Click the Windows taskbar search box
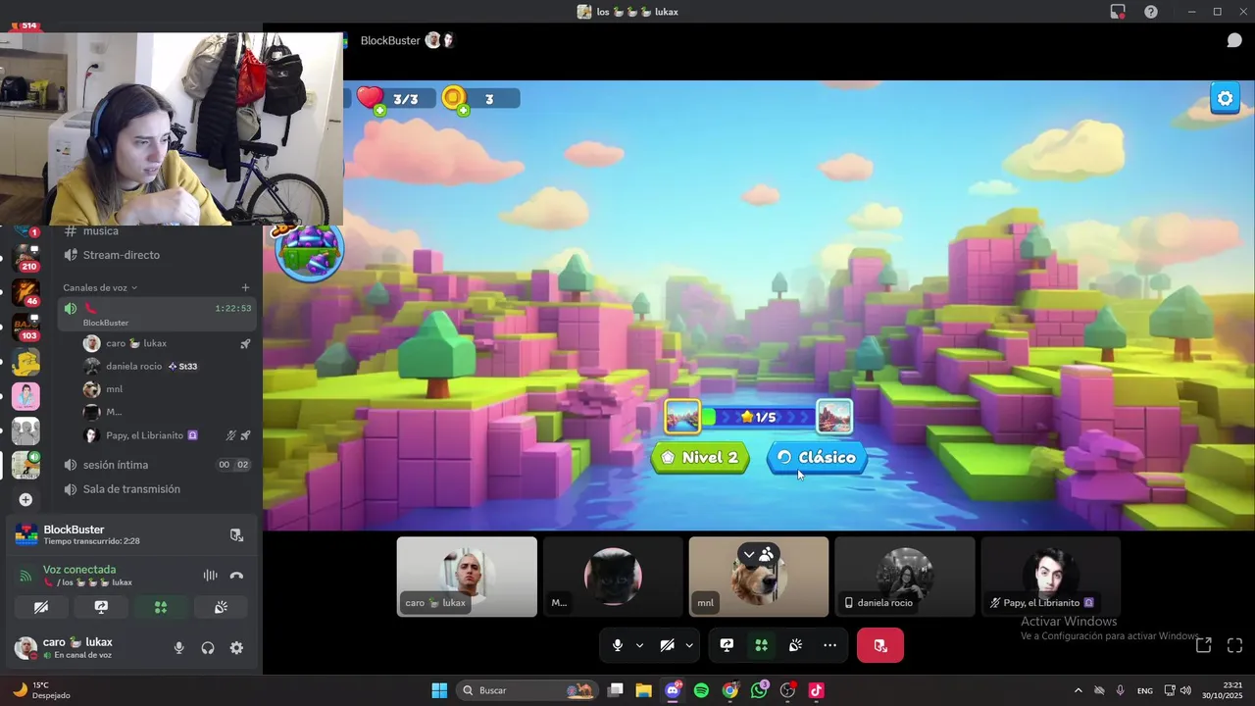The height and width of the screenshot is (706, 1255). (x=527, y=690)
